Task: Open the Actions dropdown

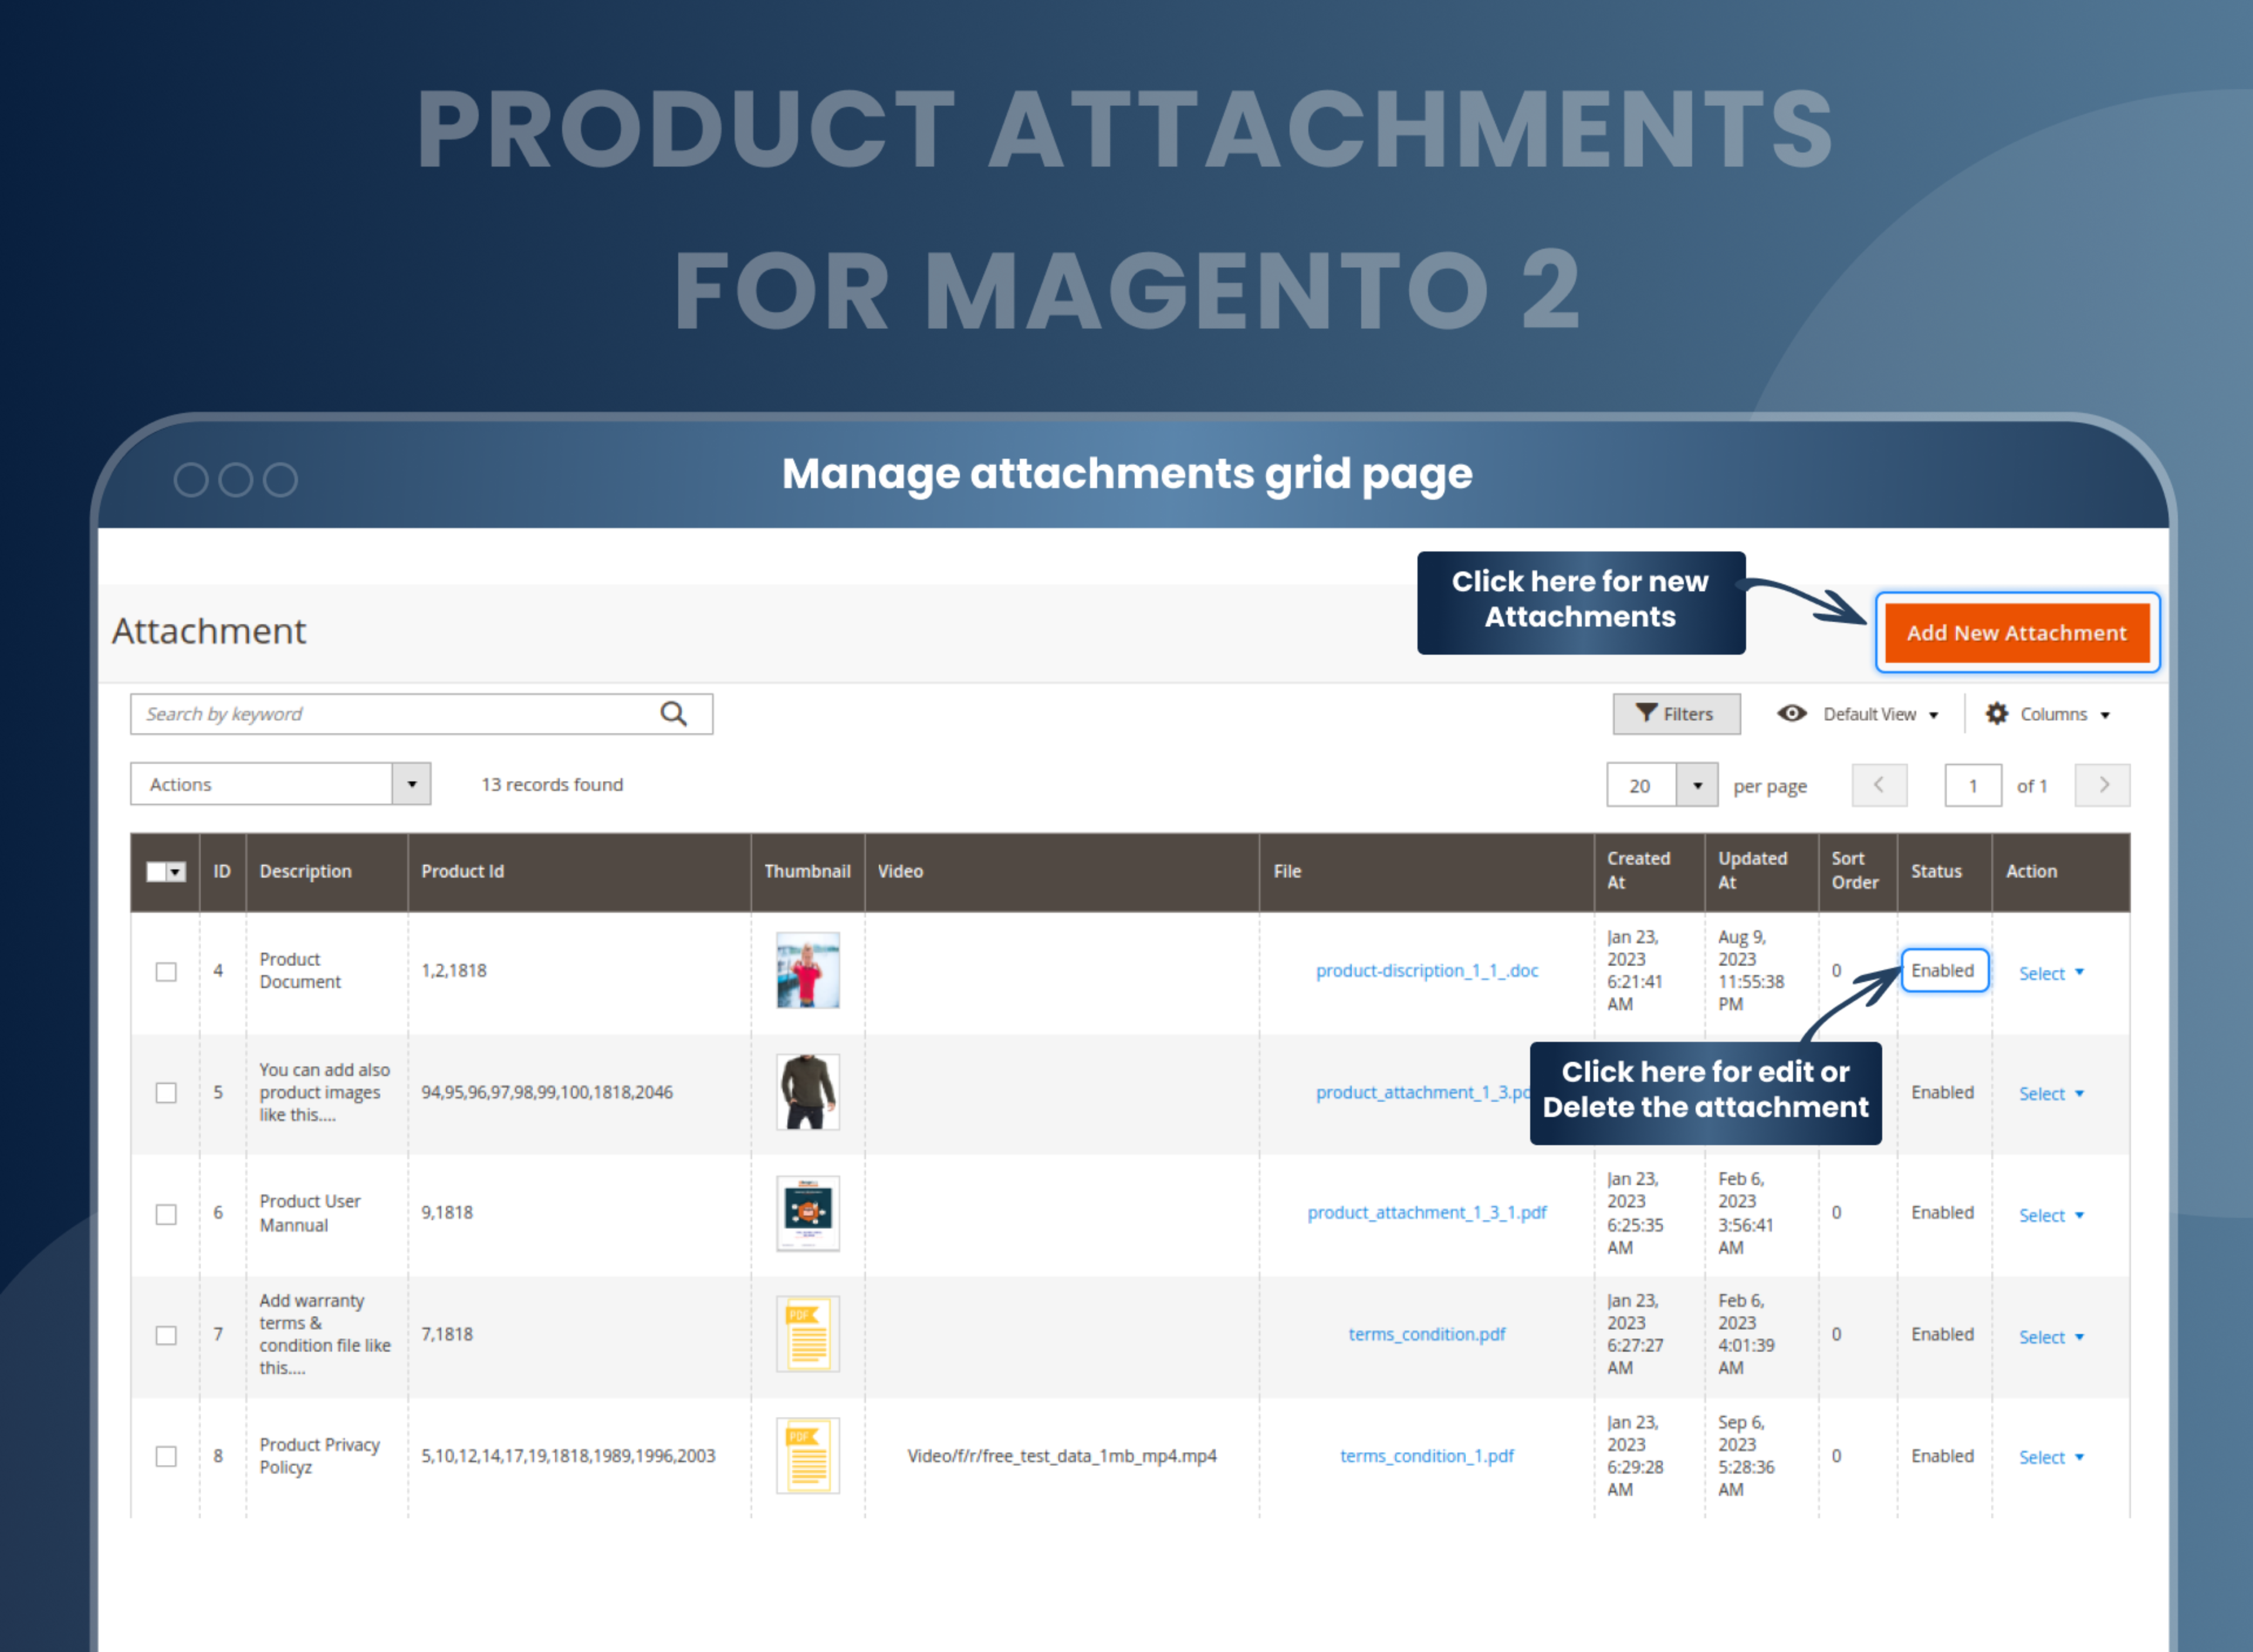Action: [x=280, y=784]
